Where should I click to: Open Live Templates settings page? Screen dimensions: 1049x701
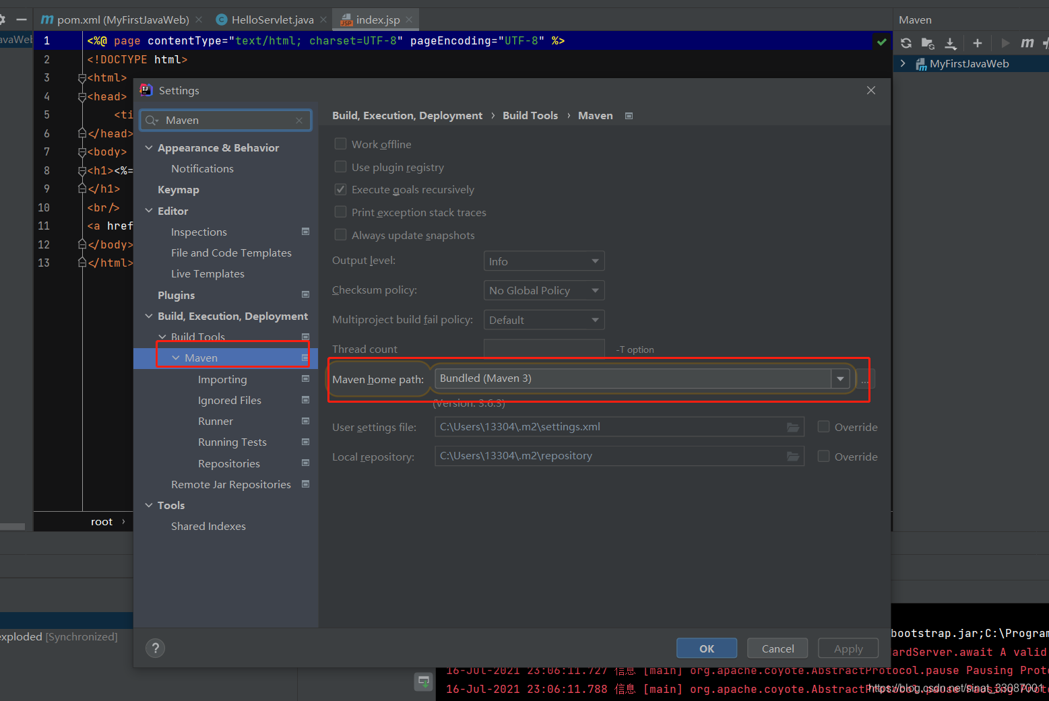click(x=208, y=273)
